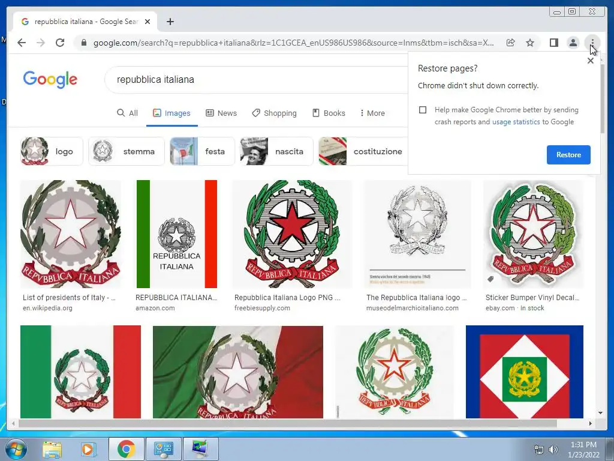Open the Windows Start menu
The width and height of the screenshot is (614, 461).
tap(16, 449)
